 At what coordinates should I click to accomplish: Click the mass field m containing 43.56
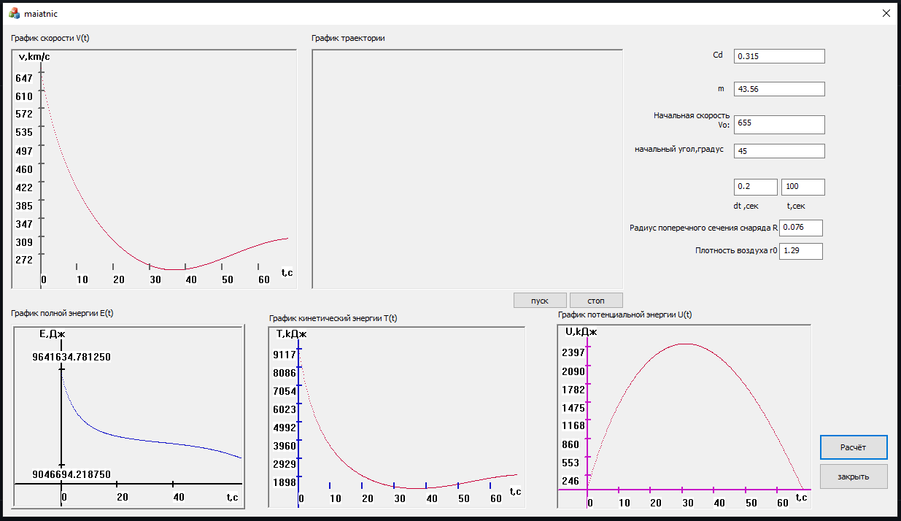coord(778,88)
